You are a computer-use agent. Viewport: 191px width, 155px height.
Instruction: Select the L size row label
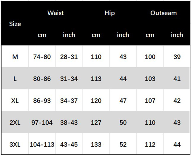(15, 79)
